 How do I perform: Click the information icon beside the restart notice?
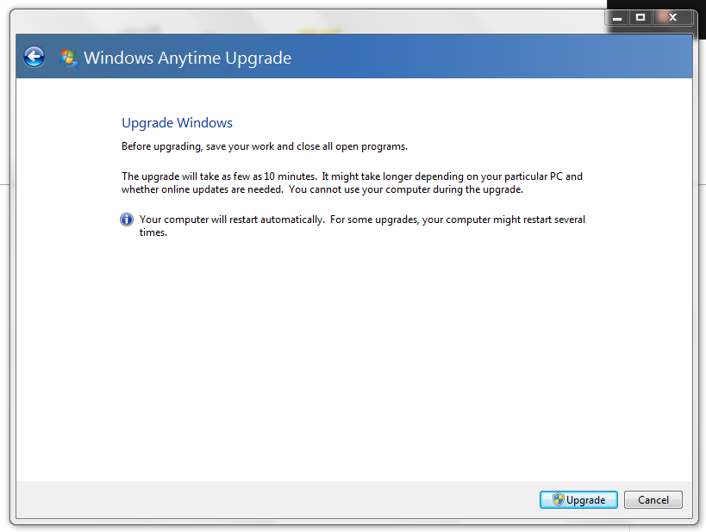(126, 220)
